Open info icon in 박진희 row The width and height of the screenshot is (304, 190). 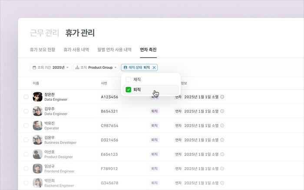(x=222, y=183)
